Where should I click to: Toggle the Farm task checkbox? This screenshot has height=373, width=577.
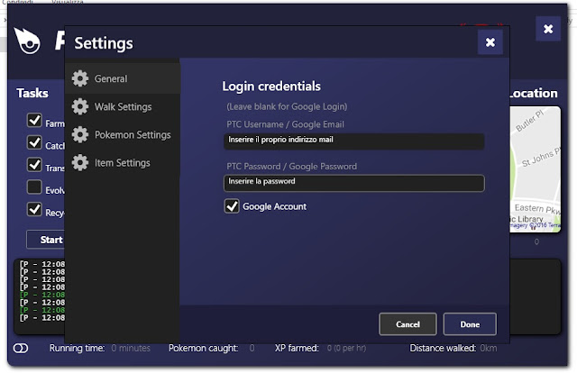click(x=34, y=120)
